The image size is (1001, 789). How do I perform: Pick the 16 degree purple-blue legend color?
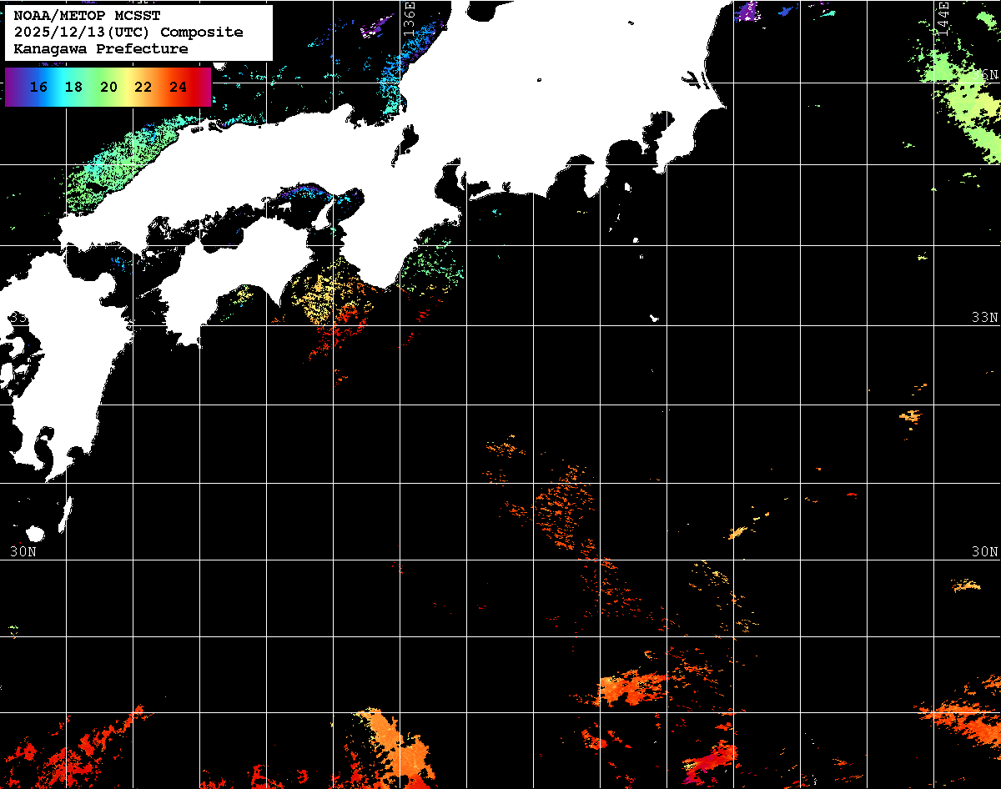(38, 87)
